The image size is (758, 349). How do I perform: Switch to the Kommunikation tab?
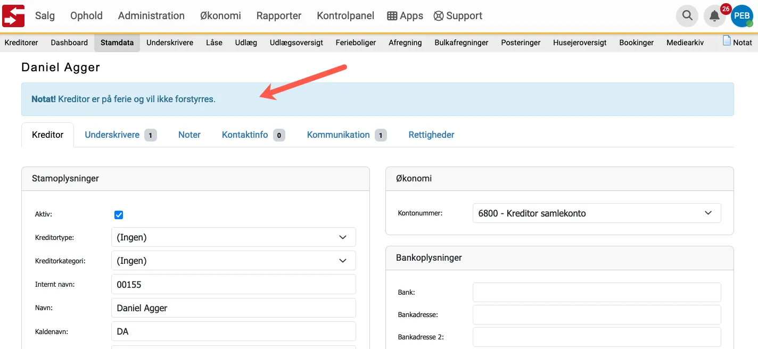coord(338,135)
